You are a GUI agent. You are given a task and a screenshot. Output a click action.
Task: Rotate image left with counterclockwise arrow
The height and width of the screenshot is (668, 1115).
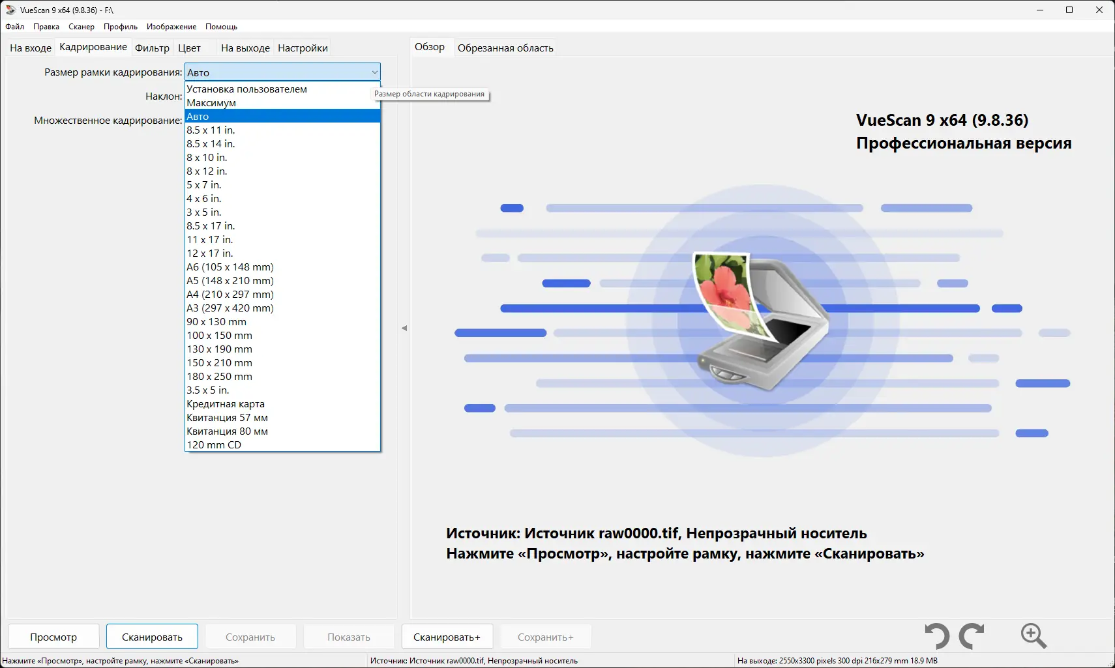click(x=937, y=636)
